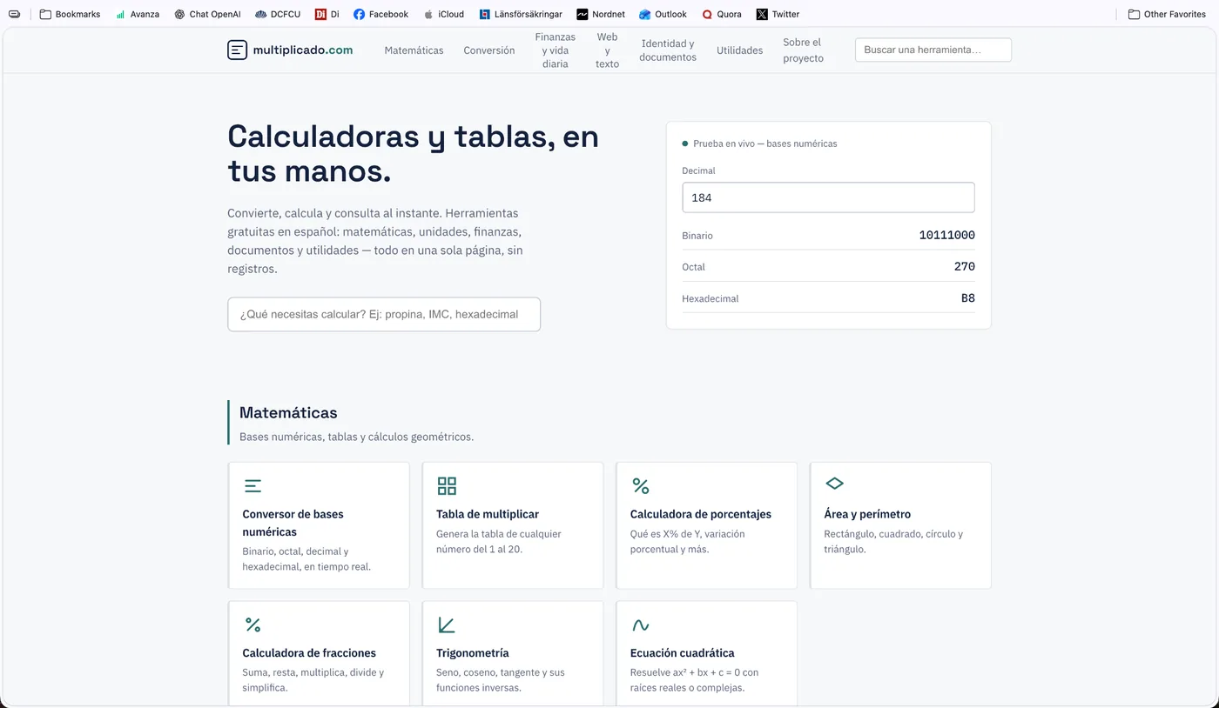Open Conversor de bases numéricas card title
Viewport: 1219px width, 708px height.
[x=293, y=523]
